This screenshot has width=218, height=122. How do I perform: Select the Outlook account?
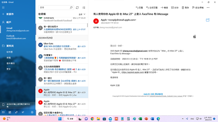16,37
